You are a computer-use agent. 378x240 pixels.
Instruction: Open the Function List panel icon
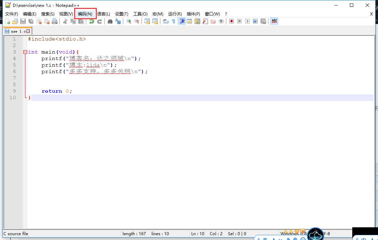[x=205, y=22]
